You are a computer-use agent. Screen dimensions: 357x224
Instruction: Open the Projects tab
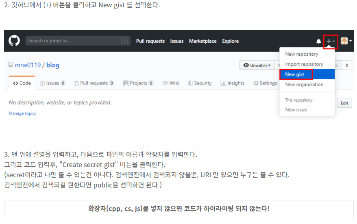click(x=138, y=83)
